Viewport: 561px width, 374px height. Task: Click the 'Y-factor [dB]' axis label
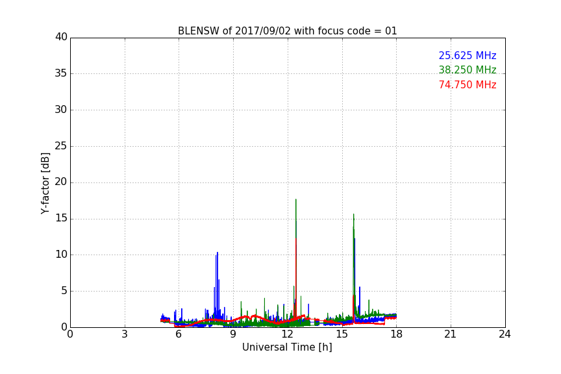tap(45, 183)
